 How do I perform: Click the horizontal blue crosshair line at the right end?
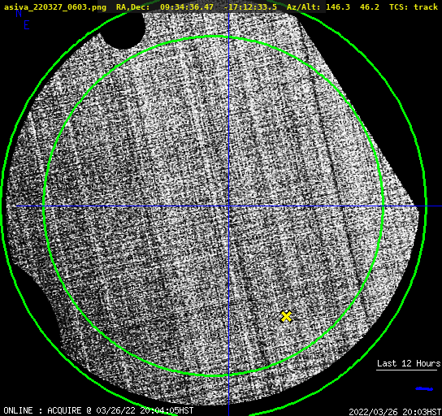tap(434, 206)
